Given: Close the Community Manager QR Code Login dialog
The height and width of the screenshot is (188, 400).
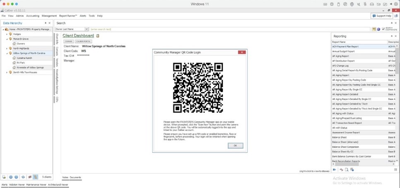Looking at the screenshot, I should click(241, 52).
